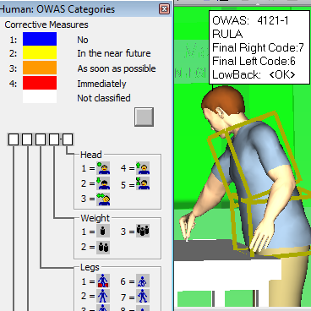Click the Head group label
Image resolution: width=311 pixels, height=311 pixels.
pyautogui.click(x=91, y=155)
